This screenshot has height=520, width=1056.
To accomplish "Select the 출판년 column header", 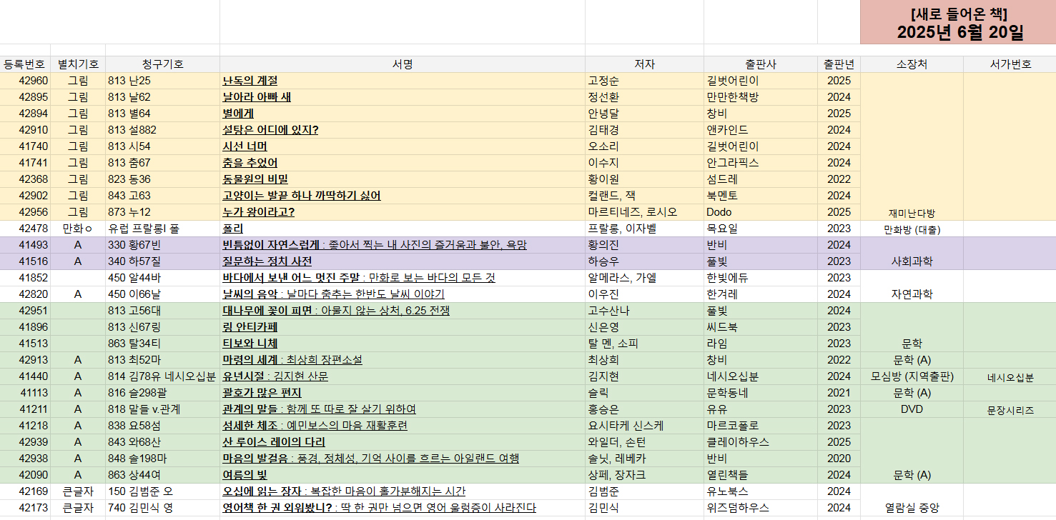I will coord(839,64).
